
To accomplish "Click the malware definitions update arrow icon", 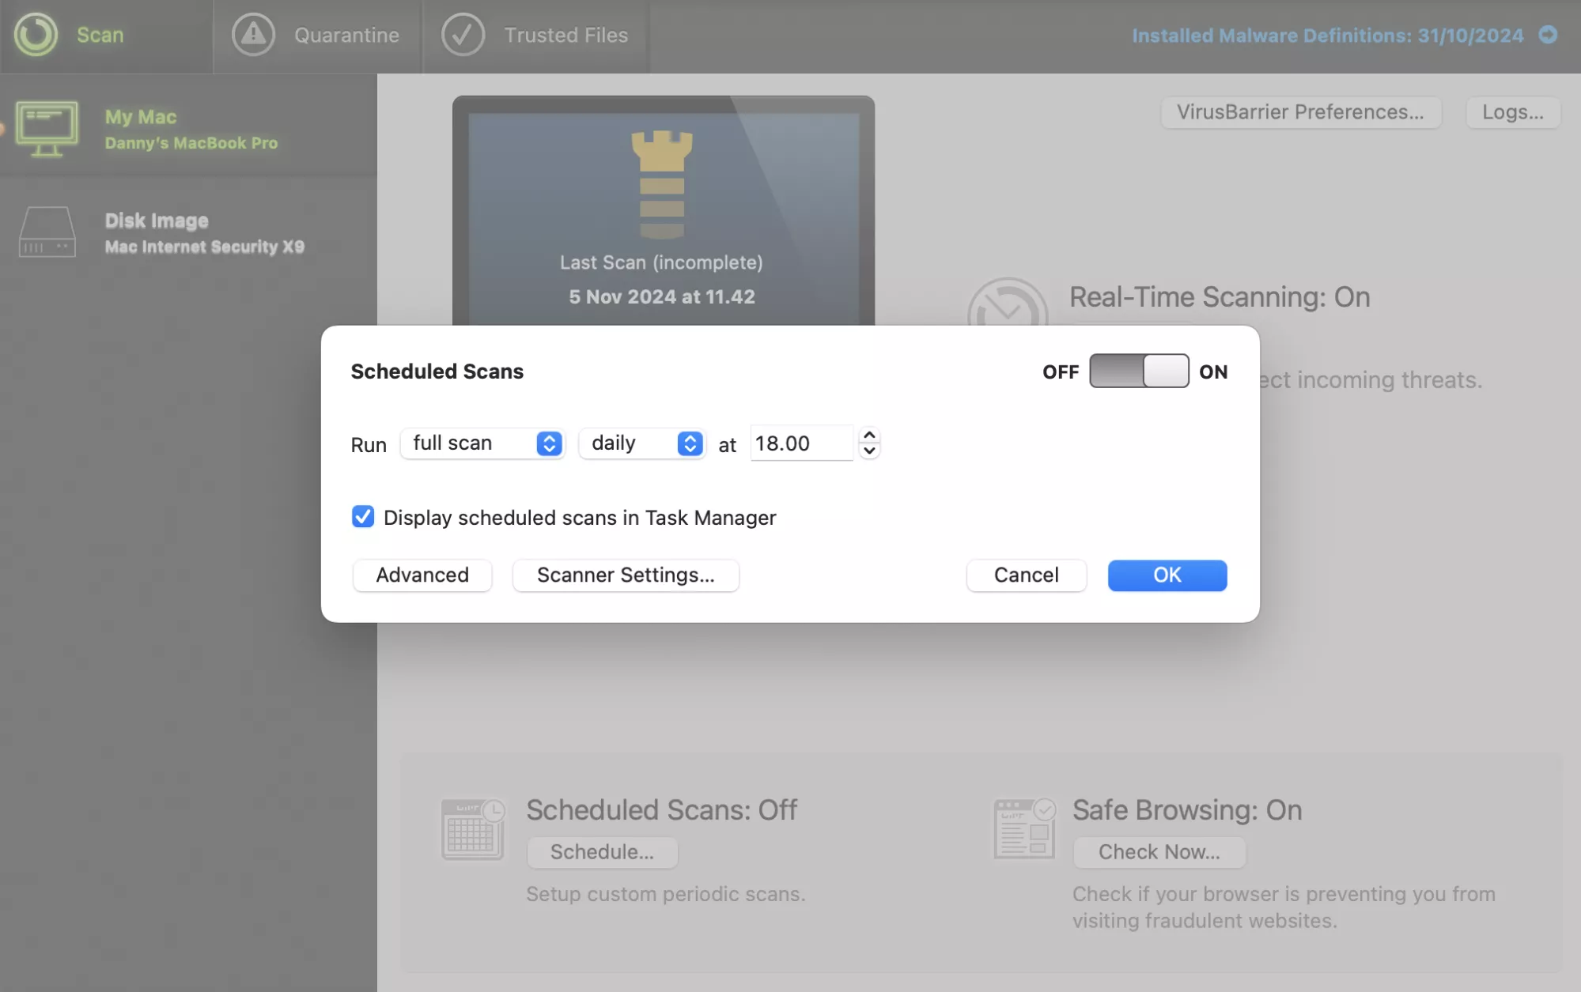I will click(1548, 35).
